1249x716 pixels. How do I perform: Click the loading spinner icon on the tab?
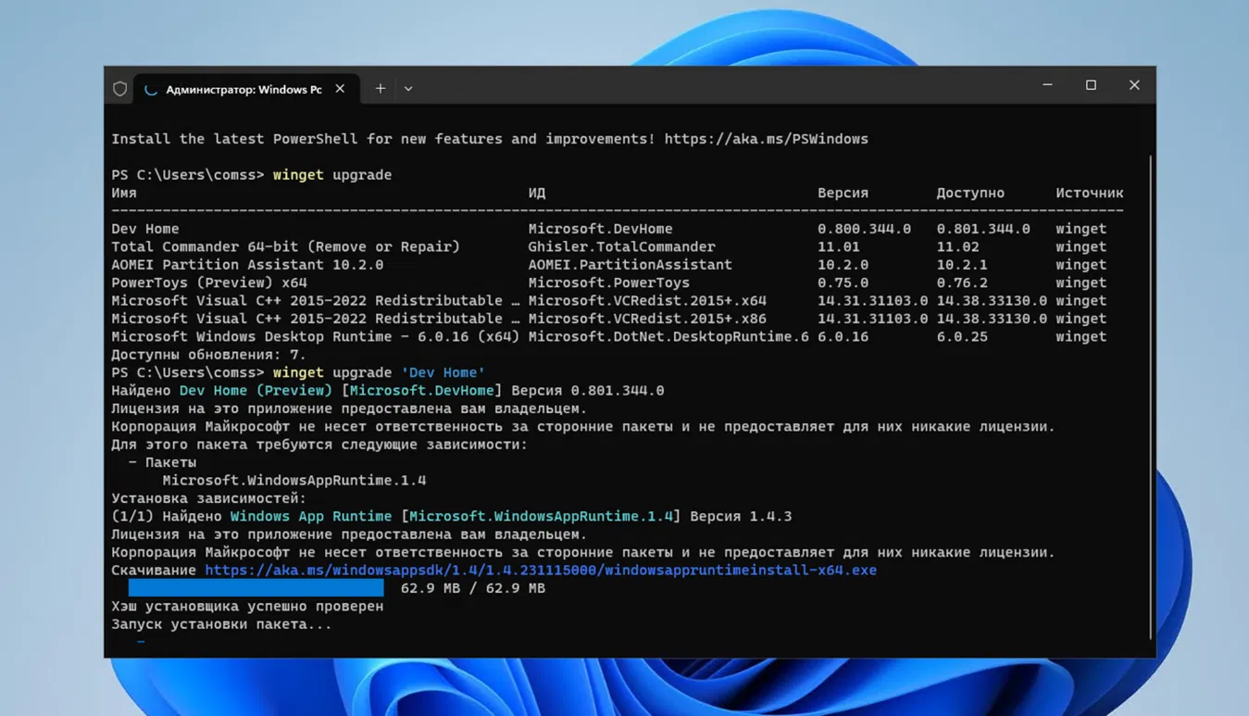coord(151,90)
